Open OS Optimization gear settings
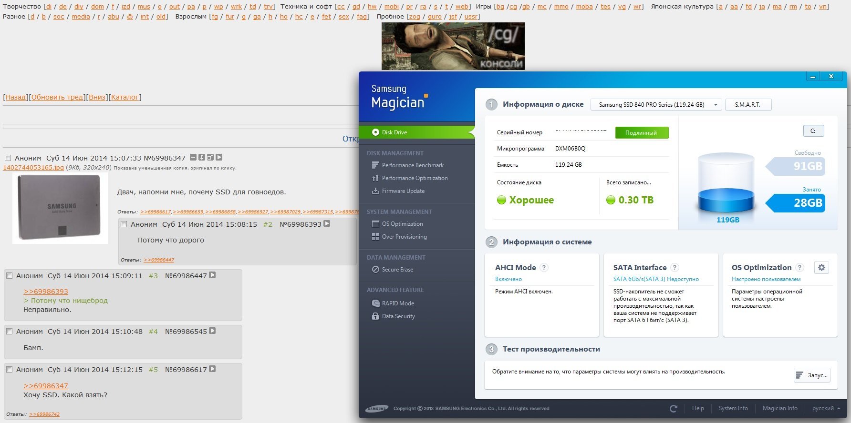The width and height of the screenshot is (851, 423). [821, 268]
